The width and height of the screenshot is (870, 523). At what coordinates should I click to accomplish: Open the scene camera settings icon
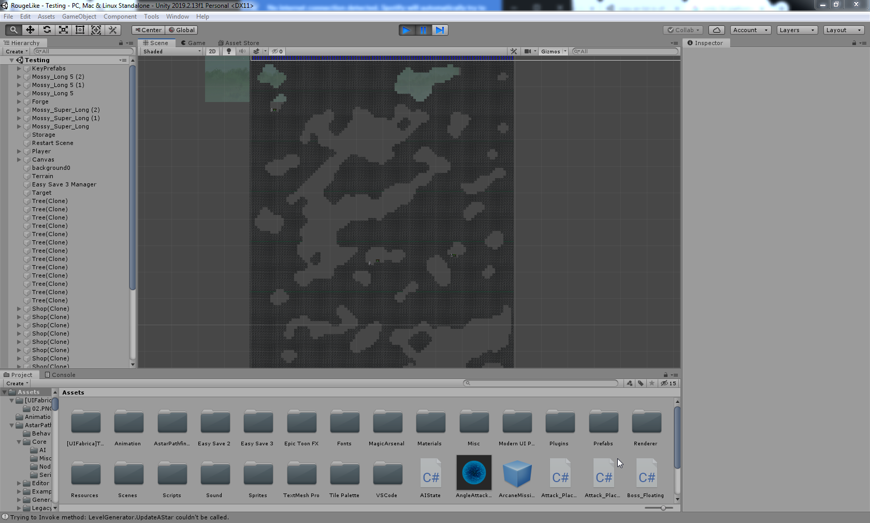tap(528, 51)
